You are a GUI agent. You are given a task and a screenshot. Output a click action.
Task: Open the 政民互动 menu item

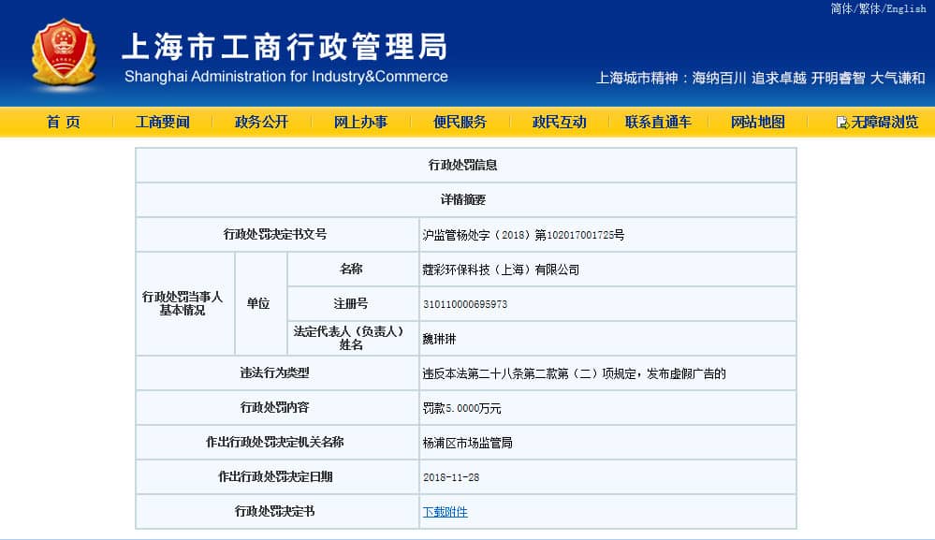pyautogui.click(x=559, y=123)
